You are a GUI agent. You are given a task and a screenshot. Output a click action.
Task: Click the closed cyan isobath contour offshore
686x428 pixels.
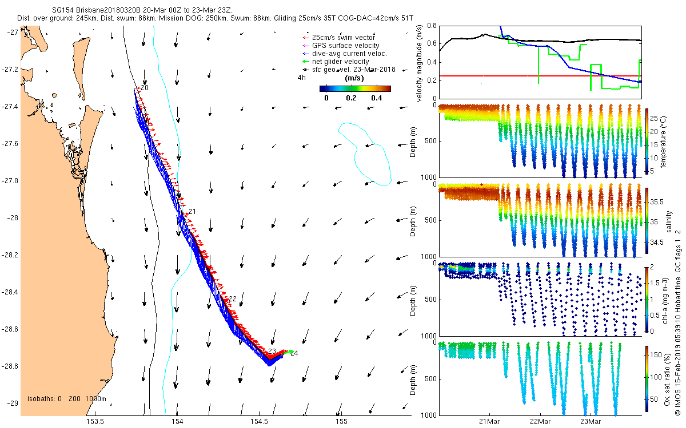coord(365,153)
